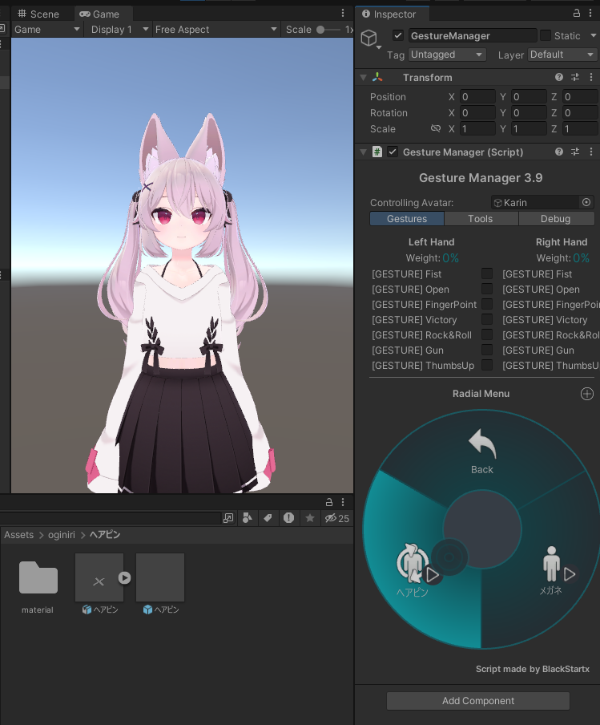600x725 pixels.
Task: Click the Controlling Avatar Karin field
Action: click(535, 202)
